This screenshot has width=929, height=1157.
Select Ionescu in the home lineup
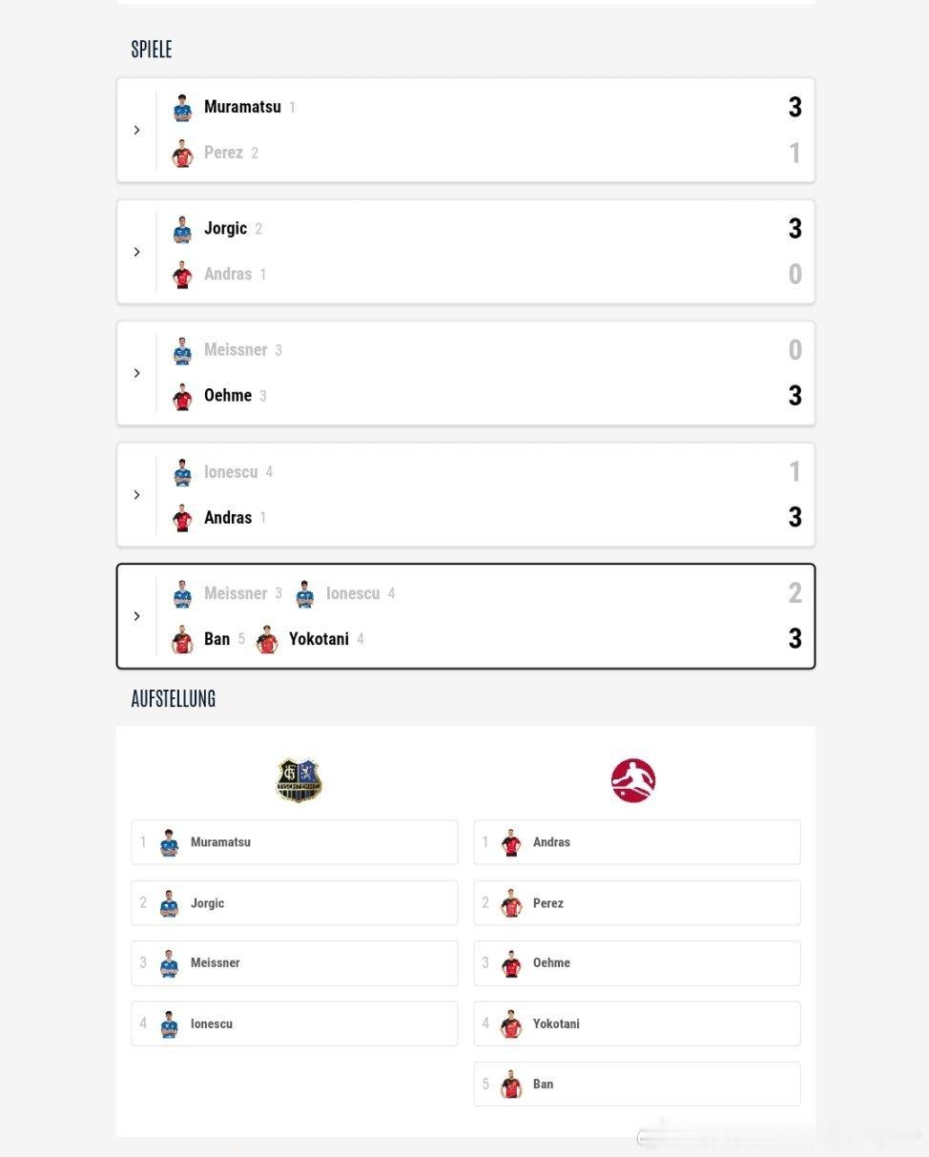pos(294,1023)
